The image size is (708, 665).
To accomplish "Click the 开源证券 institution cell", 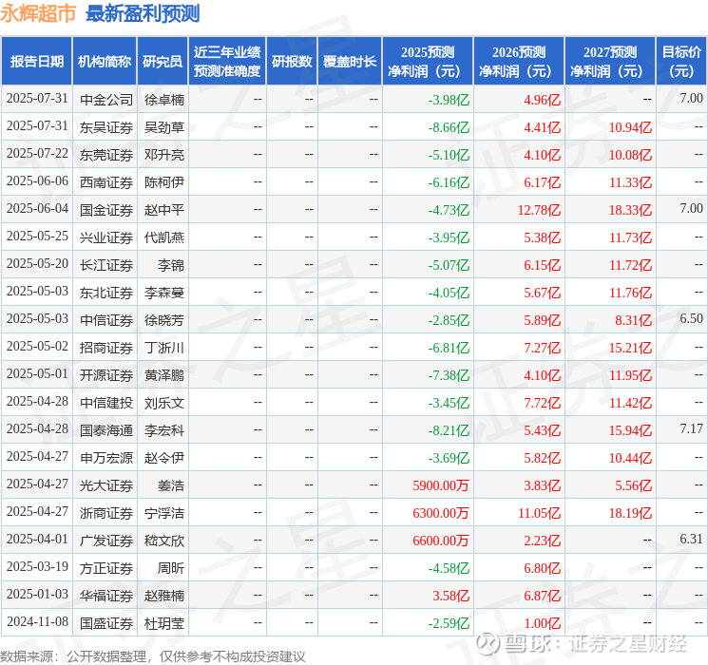I will click(106, 375).
